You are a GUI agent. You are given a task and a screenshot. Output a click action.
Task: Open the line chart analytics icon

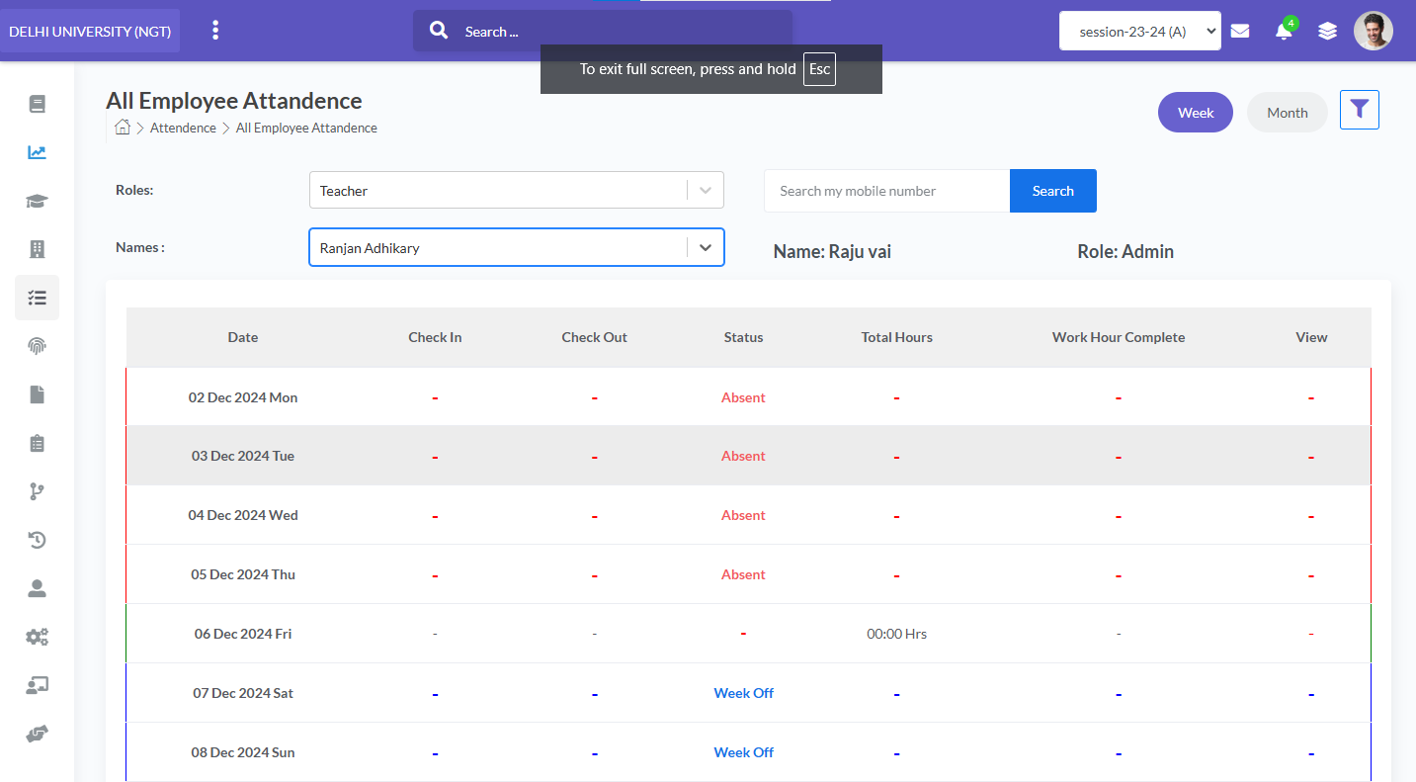pyautogui.click(x=37, y=152)
